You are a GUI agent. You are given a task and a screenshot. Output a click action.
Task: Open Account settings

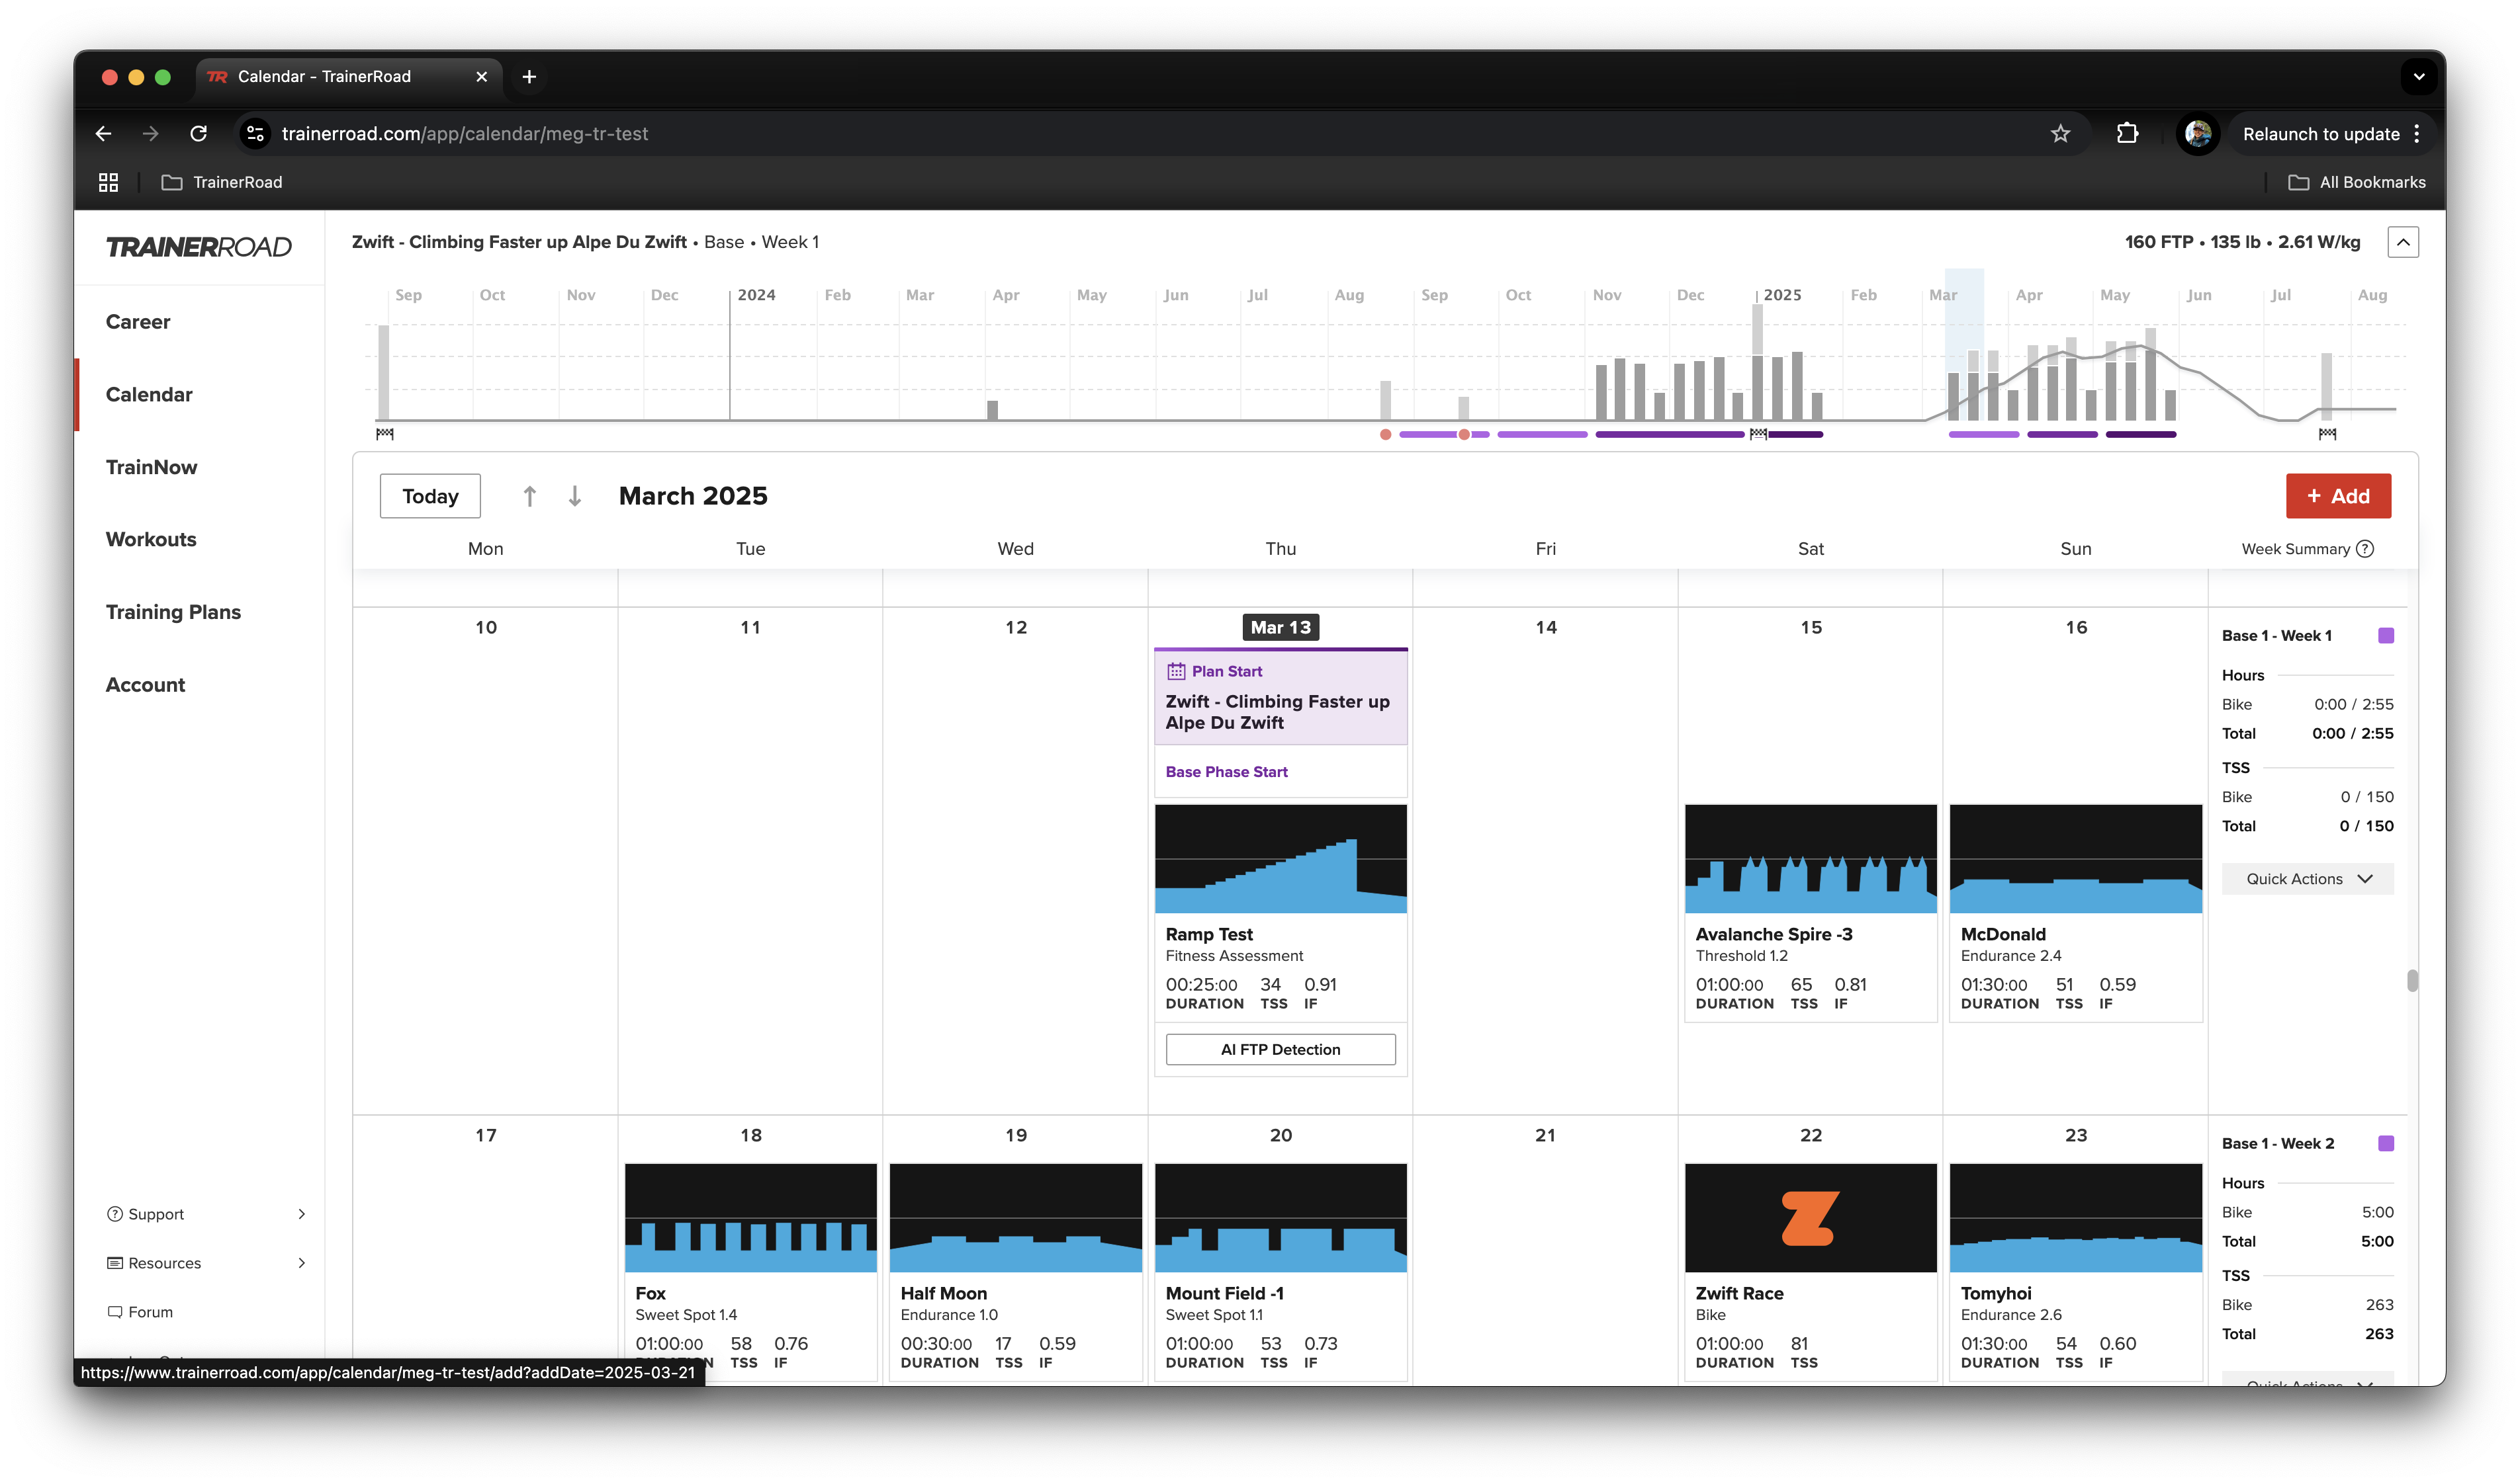pos(145,685)
